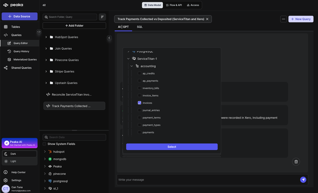Click the hubspot data source icon
The height and width of the screenshot is (193, 318).
50,152
